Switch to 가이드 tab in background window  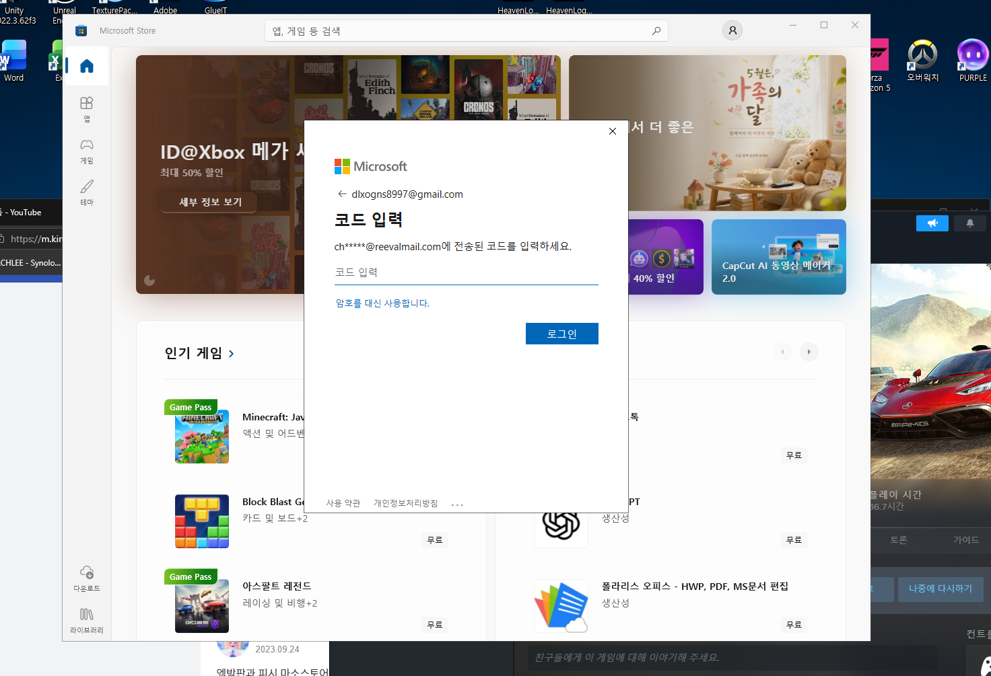pyautogui.click(x=966, y=539)
